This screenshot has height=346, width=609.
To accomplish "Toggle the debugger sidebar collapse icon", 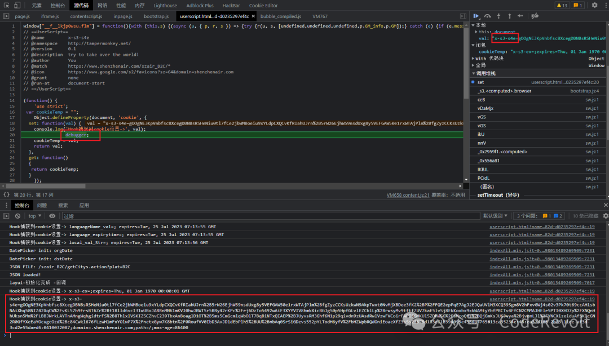I will [x=463, y=16].
